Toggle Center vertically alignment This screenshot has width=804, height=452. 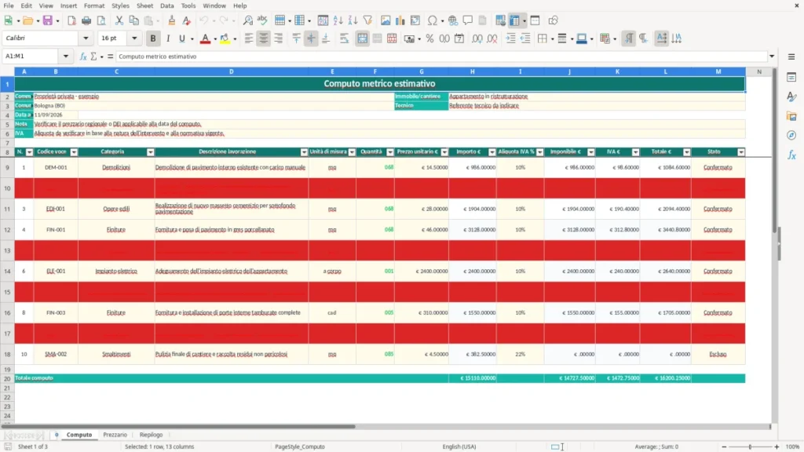pyautogui.click(x=311, y=38)
